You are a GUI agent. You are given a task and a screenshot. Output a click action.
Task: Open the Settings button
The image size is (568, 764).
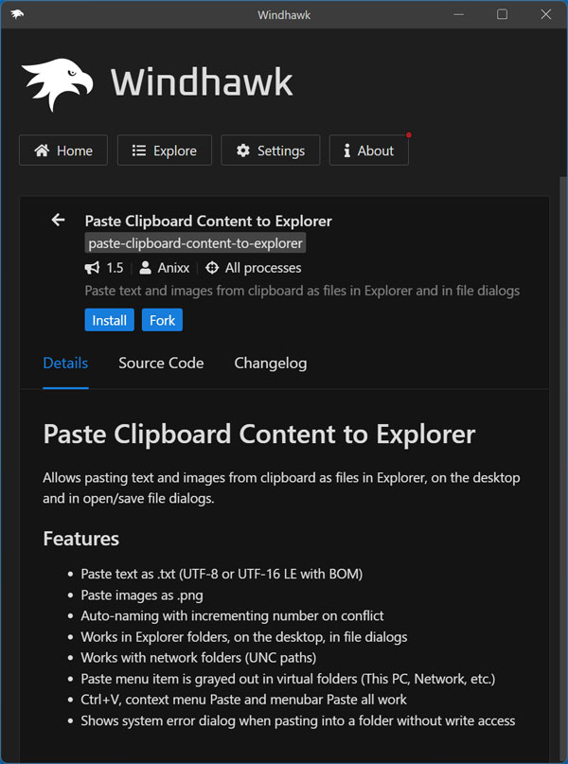[x=271, y=151]
